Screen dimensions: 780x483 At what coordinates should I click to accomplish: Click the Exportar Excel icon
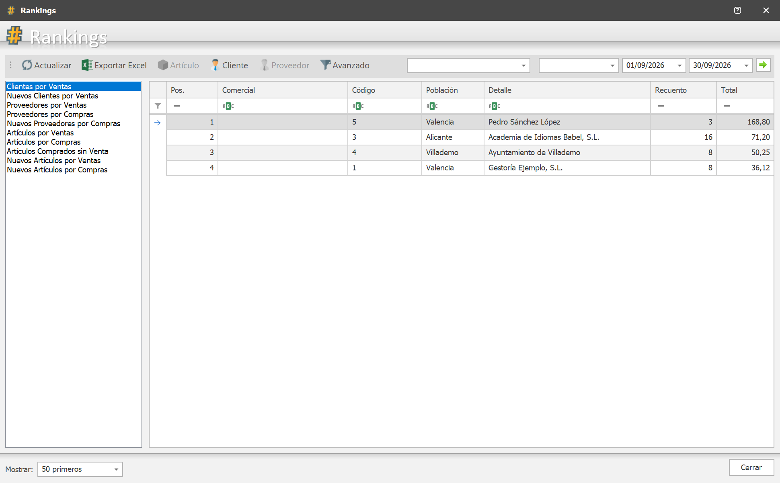point(87,65)
